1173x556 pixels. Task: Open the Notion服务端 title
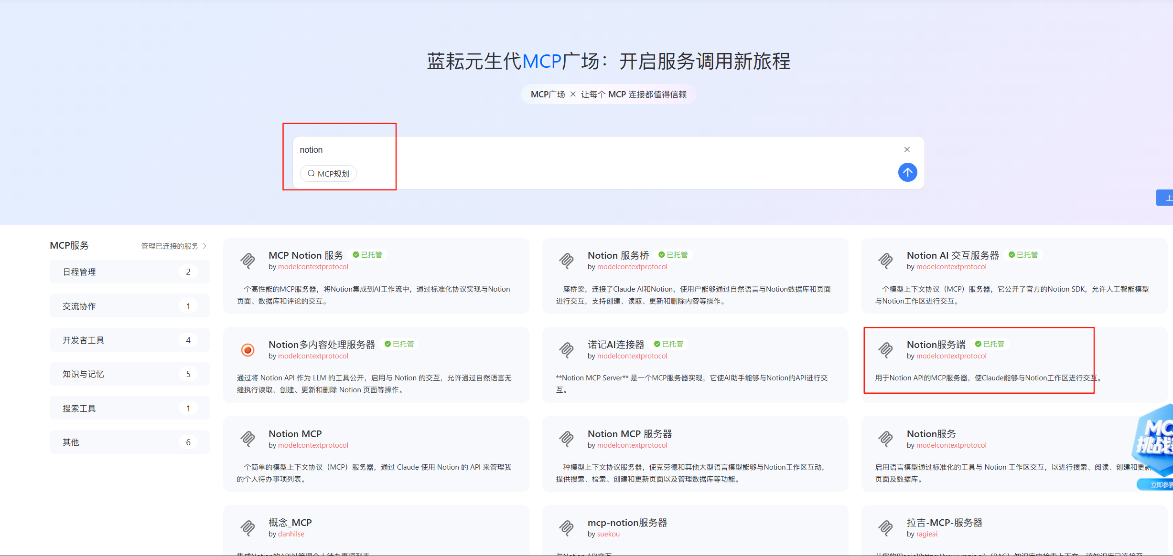(x=936, y=345)
